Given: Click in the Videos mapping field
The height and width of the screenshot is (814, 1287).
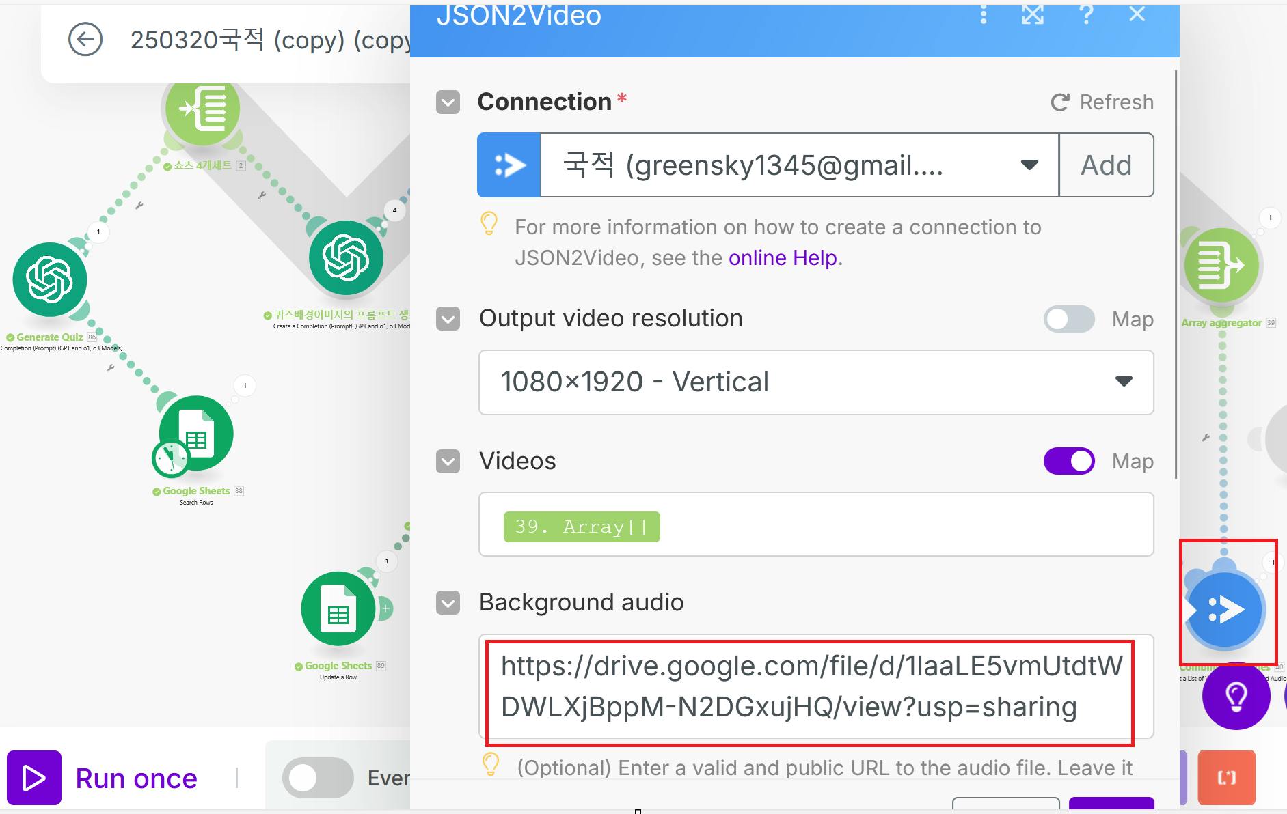Looking at the screenshot, I should [816, 524].
